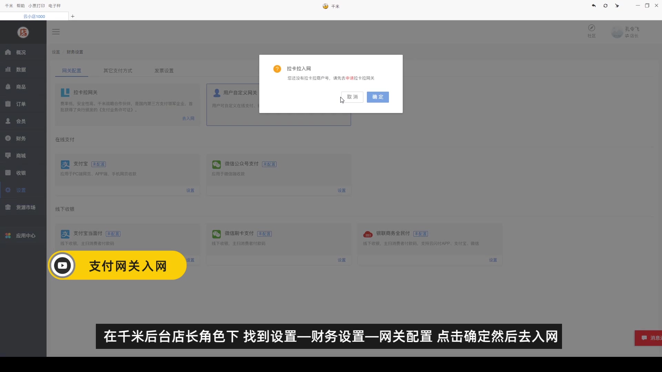Click the 拉卡拉网关 logo icon

coord(65,92)
